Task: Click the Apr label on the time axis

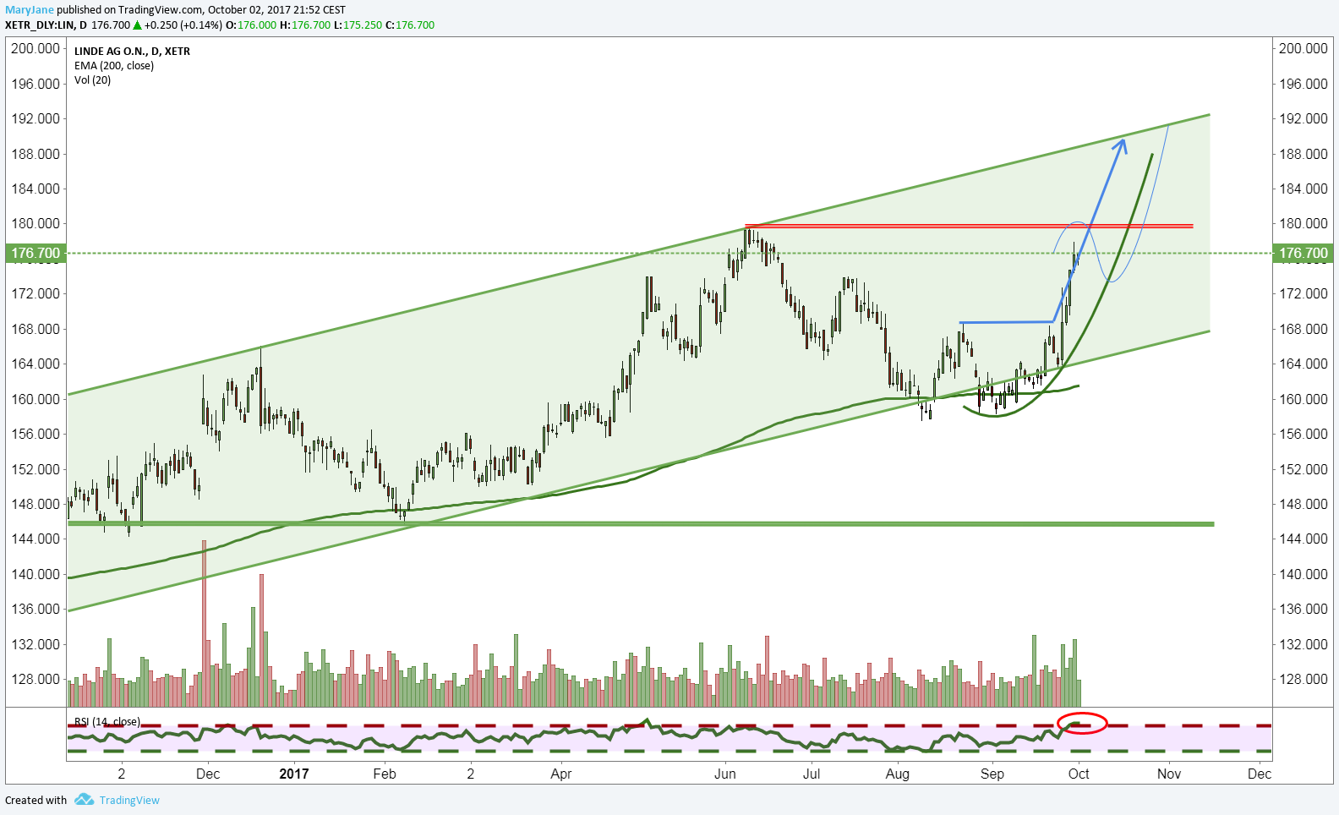Action: click(561, 774)
